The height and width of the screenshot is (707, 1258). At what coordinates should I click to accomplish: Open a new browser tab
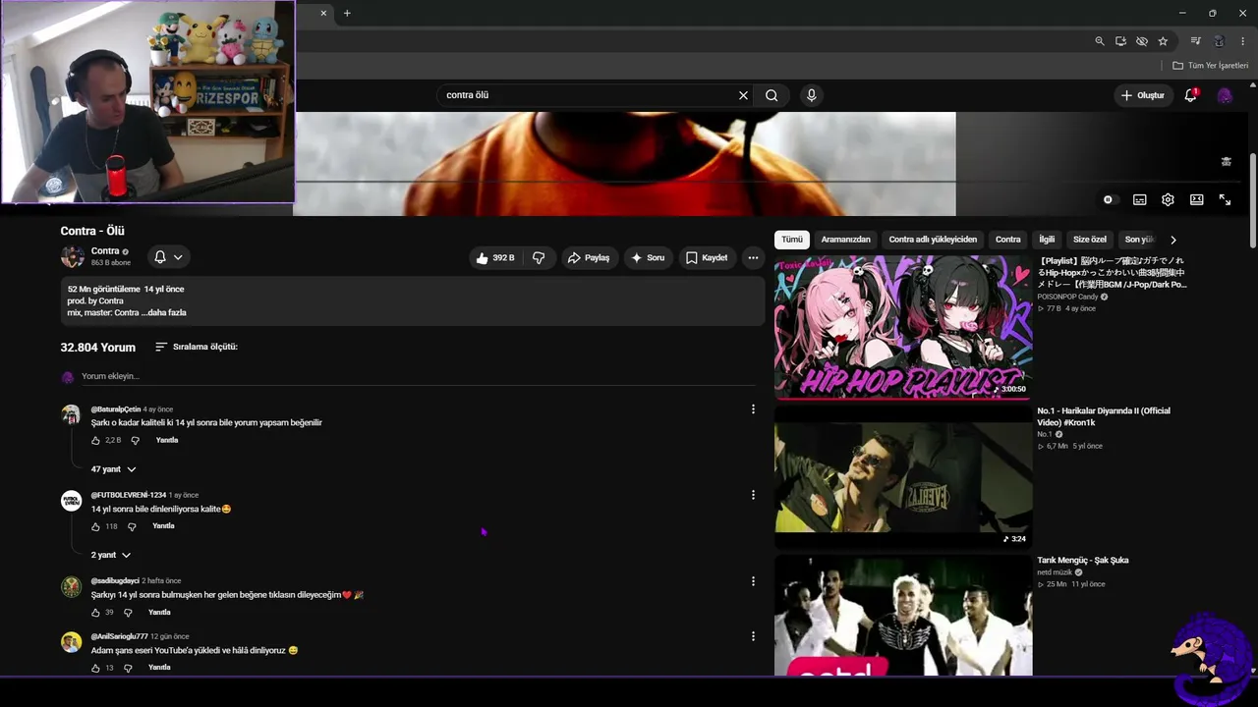coord(347,13)
